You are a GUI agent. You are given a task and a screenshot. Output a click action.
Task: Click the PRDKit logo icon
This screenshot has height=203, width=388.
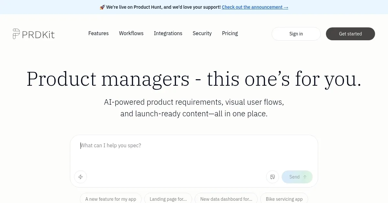(x=16, y=34)
